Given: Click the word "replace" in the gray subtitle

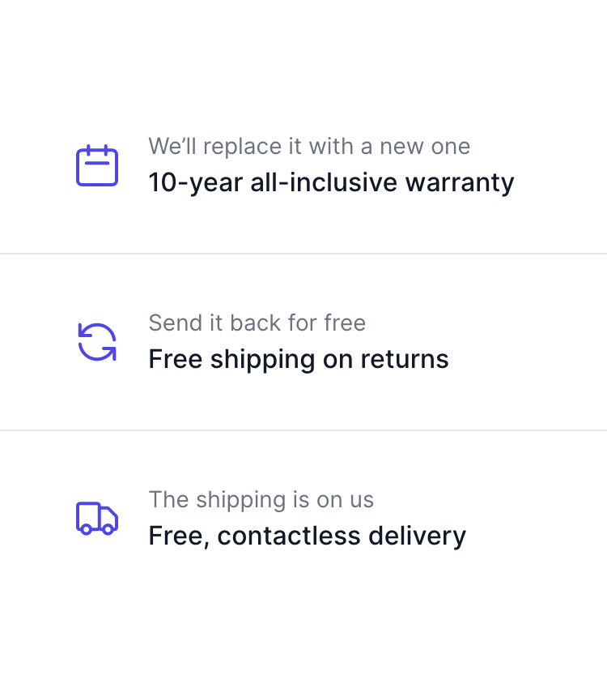Looking at the screenshot, I should pyautogui.click(x=242, y=147).
